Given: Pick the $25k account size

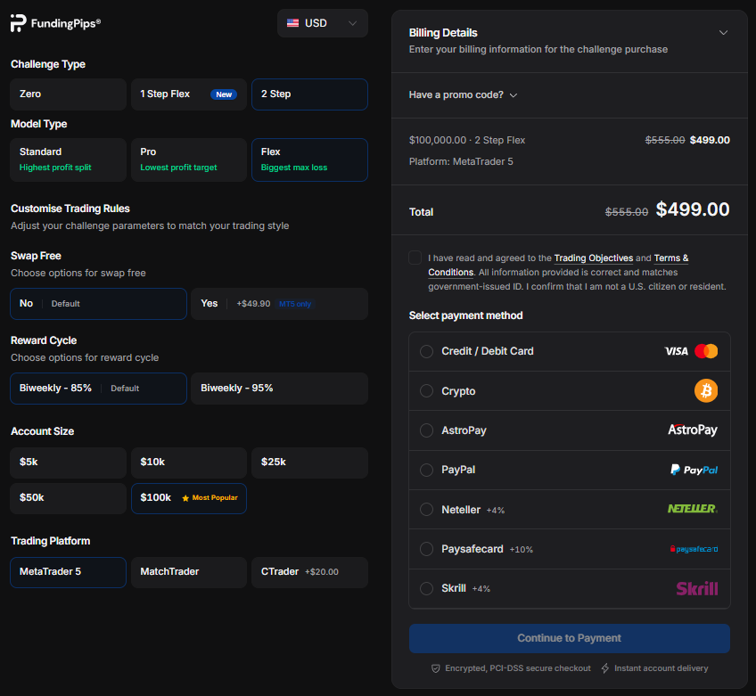Looking at the screenshot, I should tap(309, 463).
